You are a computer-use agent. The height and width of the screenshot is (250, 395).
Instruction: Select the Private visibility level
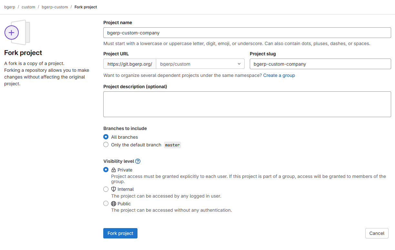pyautogui.click(x=106, y=170)
